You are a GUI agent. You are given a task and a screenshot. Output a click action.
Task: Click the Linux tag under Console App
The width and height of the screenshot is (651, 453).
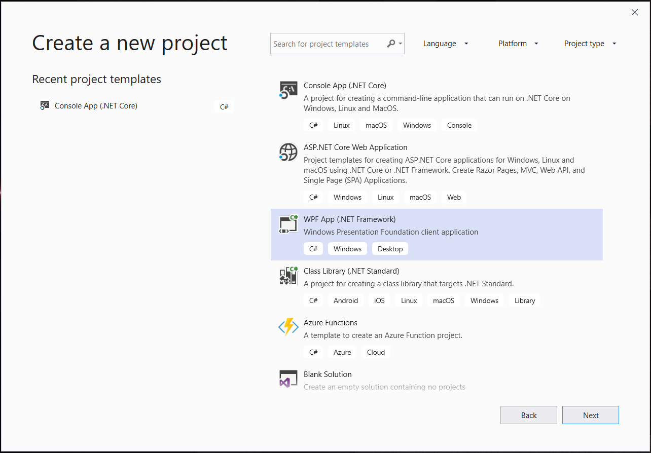click(x=342, y=125)
